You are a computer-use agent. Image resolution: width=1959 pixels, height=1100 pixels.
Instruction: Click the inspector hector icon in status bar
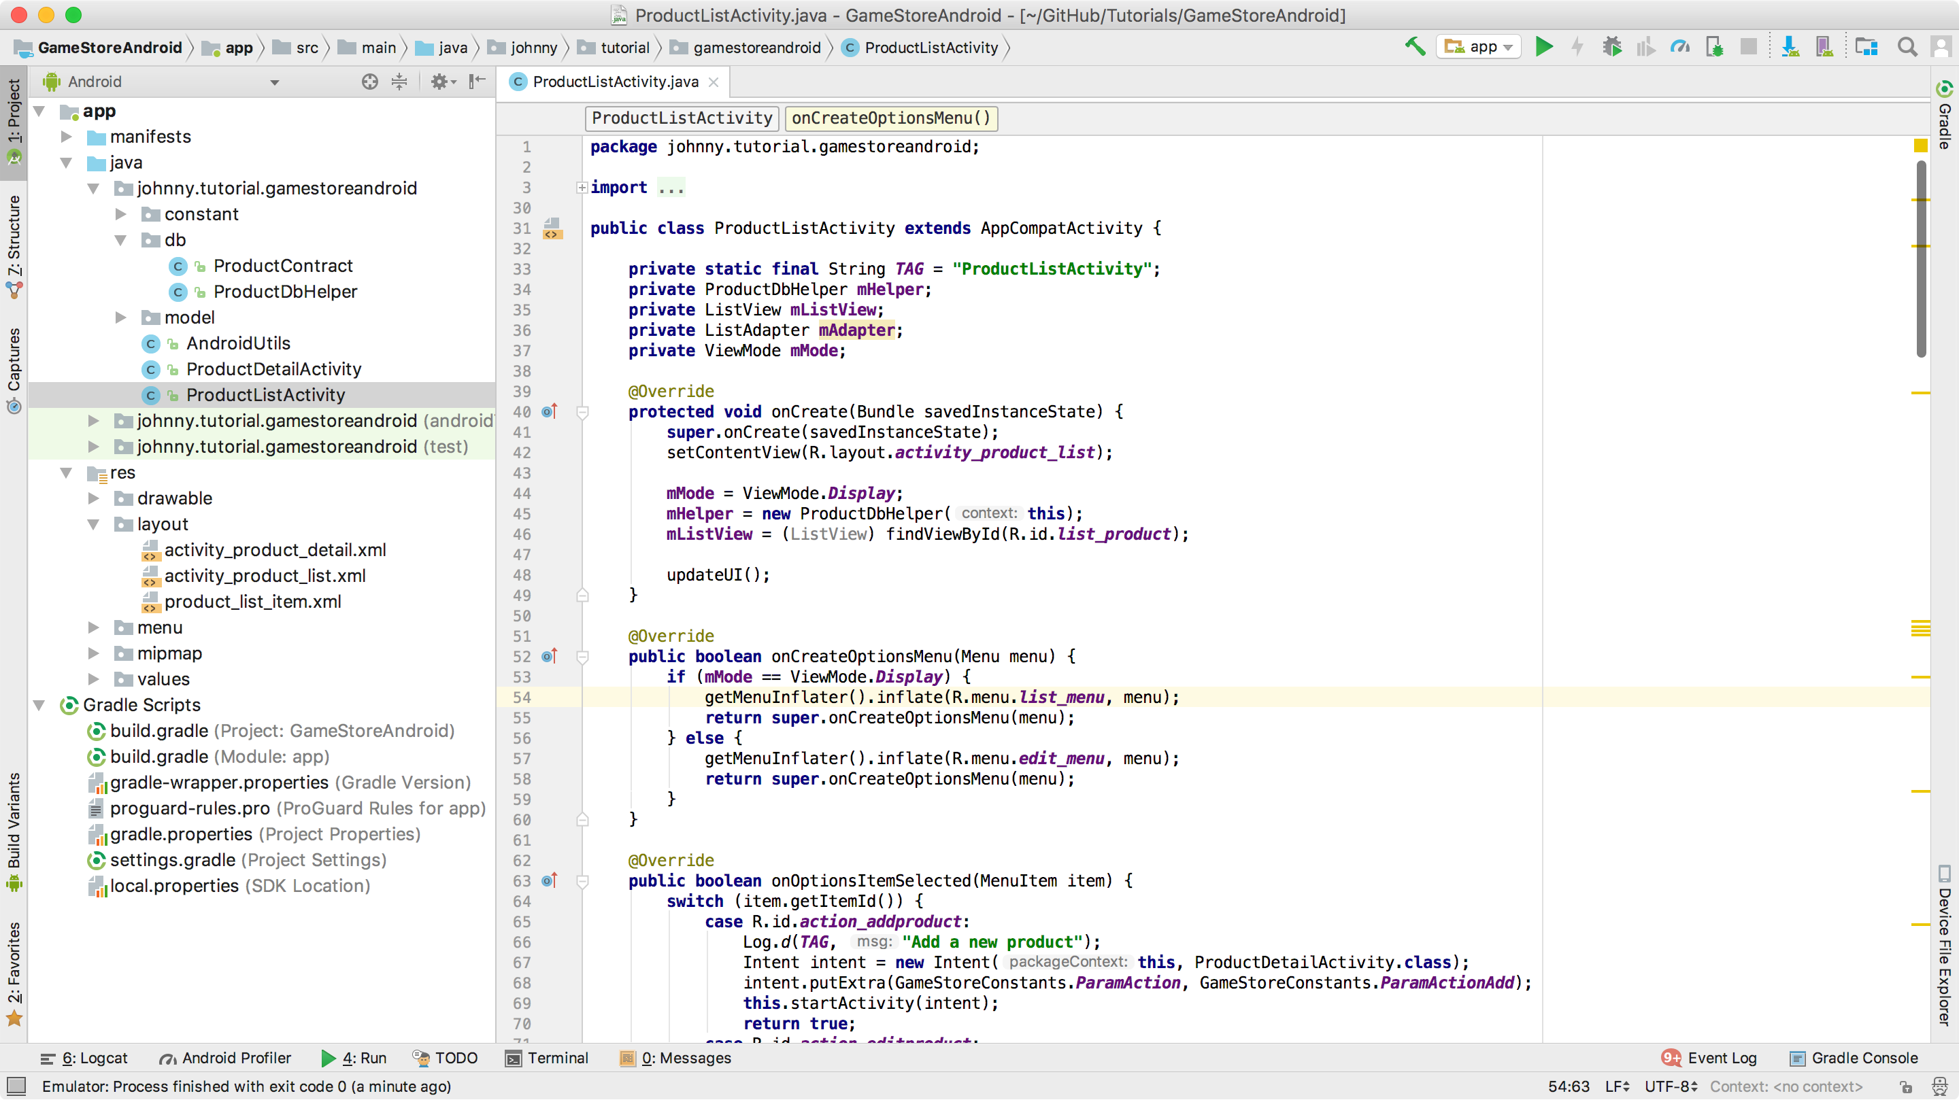[1940, 1086]
